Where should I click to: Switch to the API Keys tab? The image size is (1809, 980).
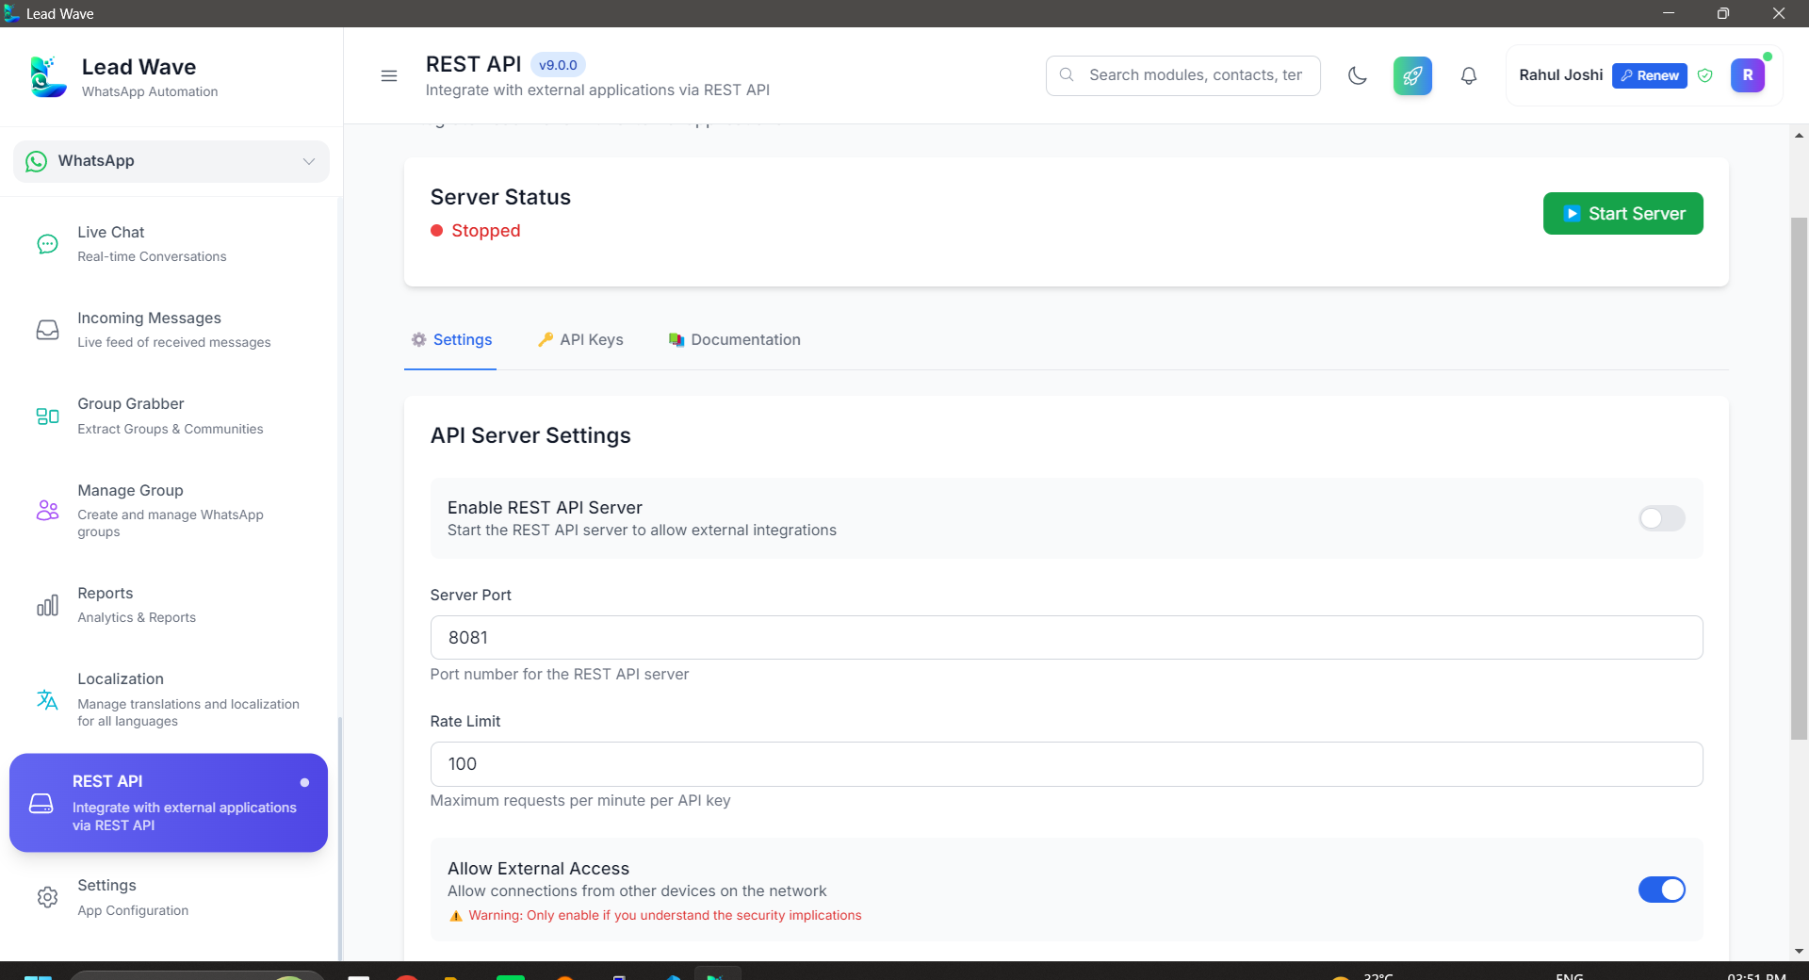point(580,339)
